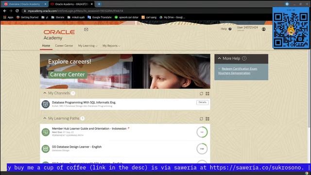Click the green Career Center banner button

68,74
